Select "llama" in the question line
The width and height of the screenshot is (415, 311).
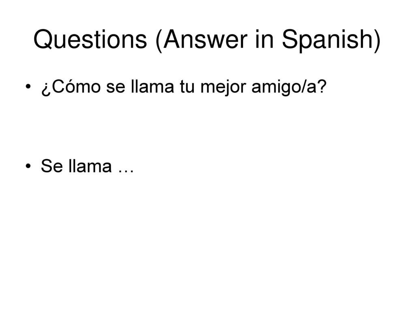(152, 87)
